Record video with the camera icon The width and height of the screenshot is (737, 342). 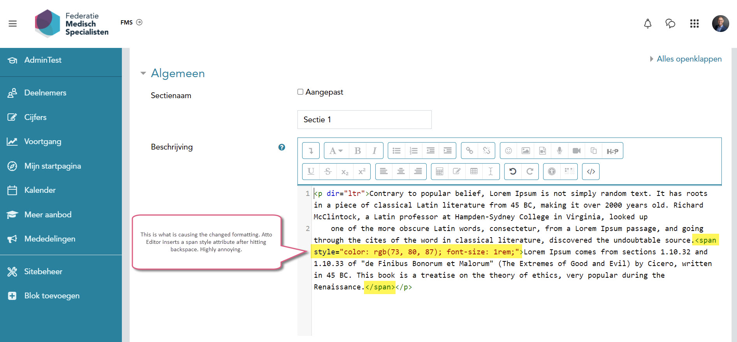(x=577, y=151)
